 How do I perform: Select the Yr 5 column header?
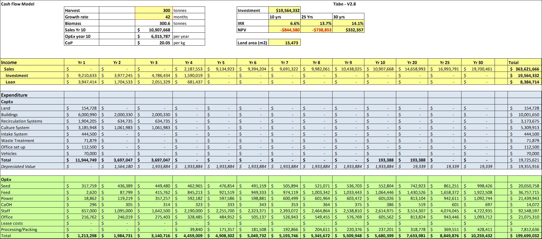click(221, 62)
